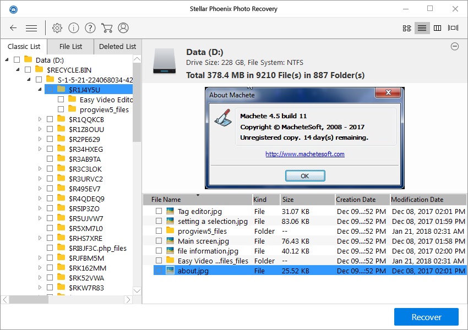Collapse the $RECYCLE.BIN tree node
This screenshot has width=468, height=330.
coord(18,70)
